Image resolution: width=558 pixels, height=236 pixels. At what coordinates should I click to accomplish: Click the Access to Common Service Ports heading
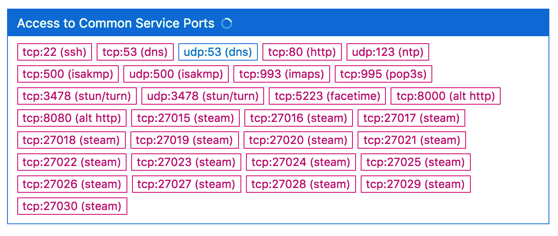(116, 24)
